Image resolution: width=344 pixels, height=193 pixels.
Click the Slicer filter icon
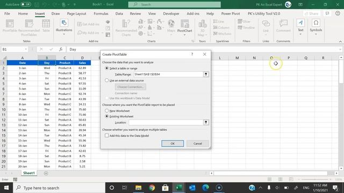244,21
